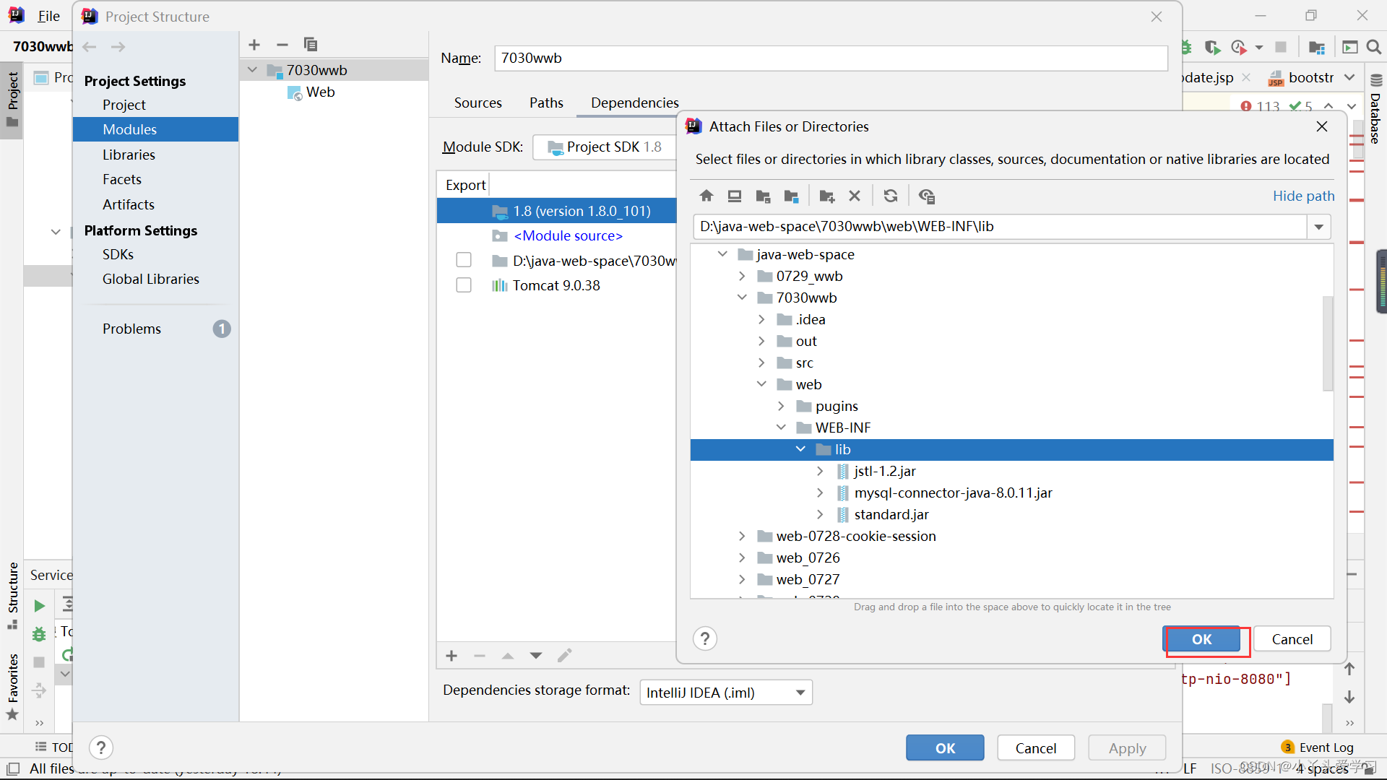
Task: Collapse the java-web-space folder
Action: tap(722, 254)
